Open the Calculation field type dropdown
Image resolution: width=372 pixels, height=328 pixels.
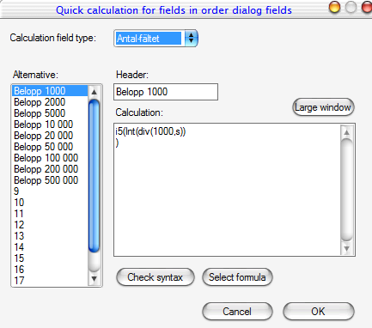coord(156,38)
